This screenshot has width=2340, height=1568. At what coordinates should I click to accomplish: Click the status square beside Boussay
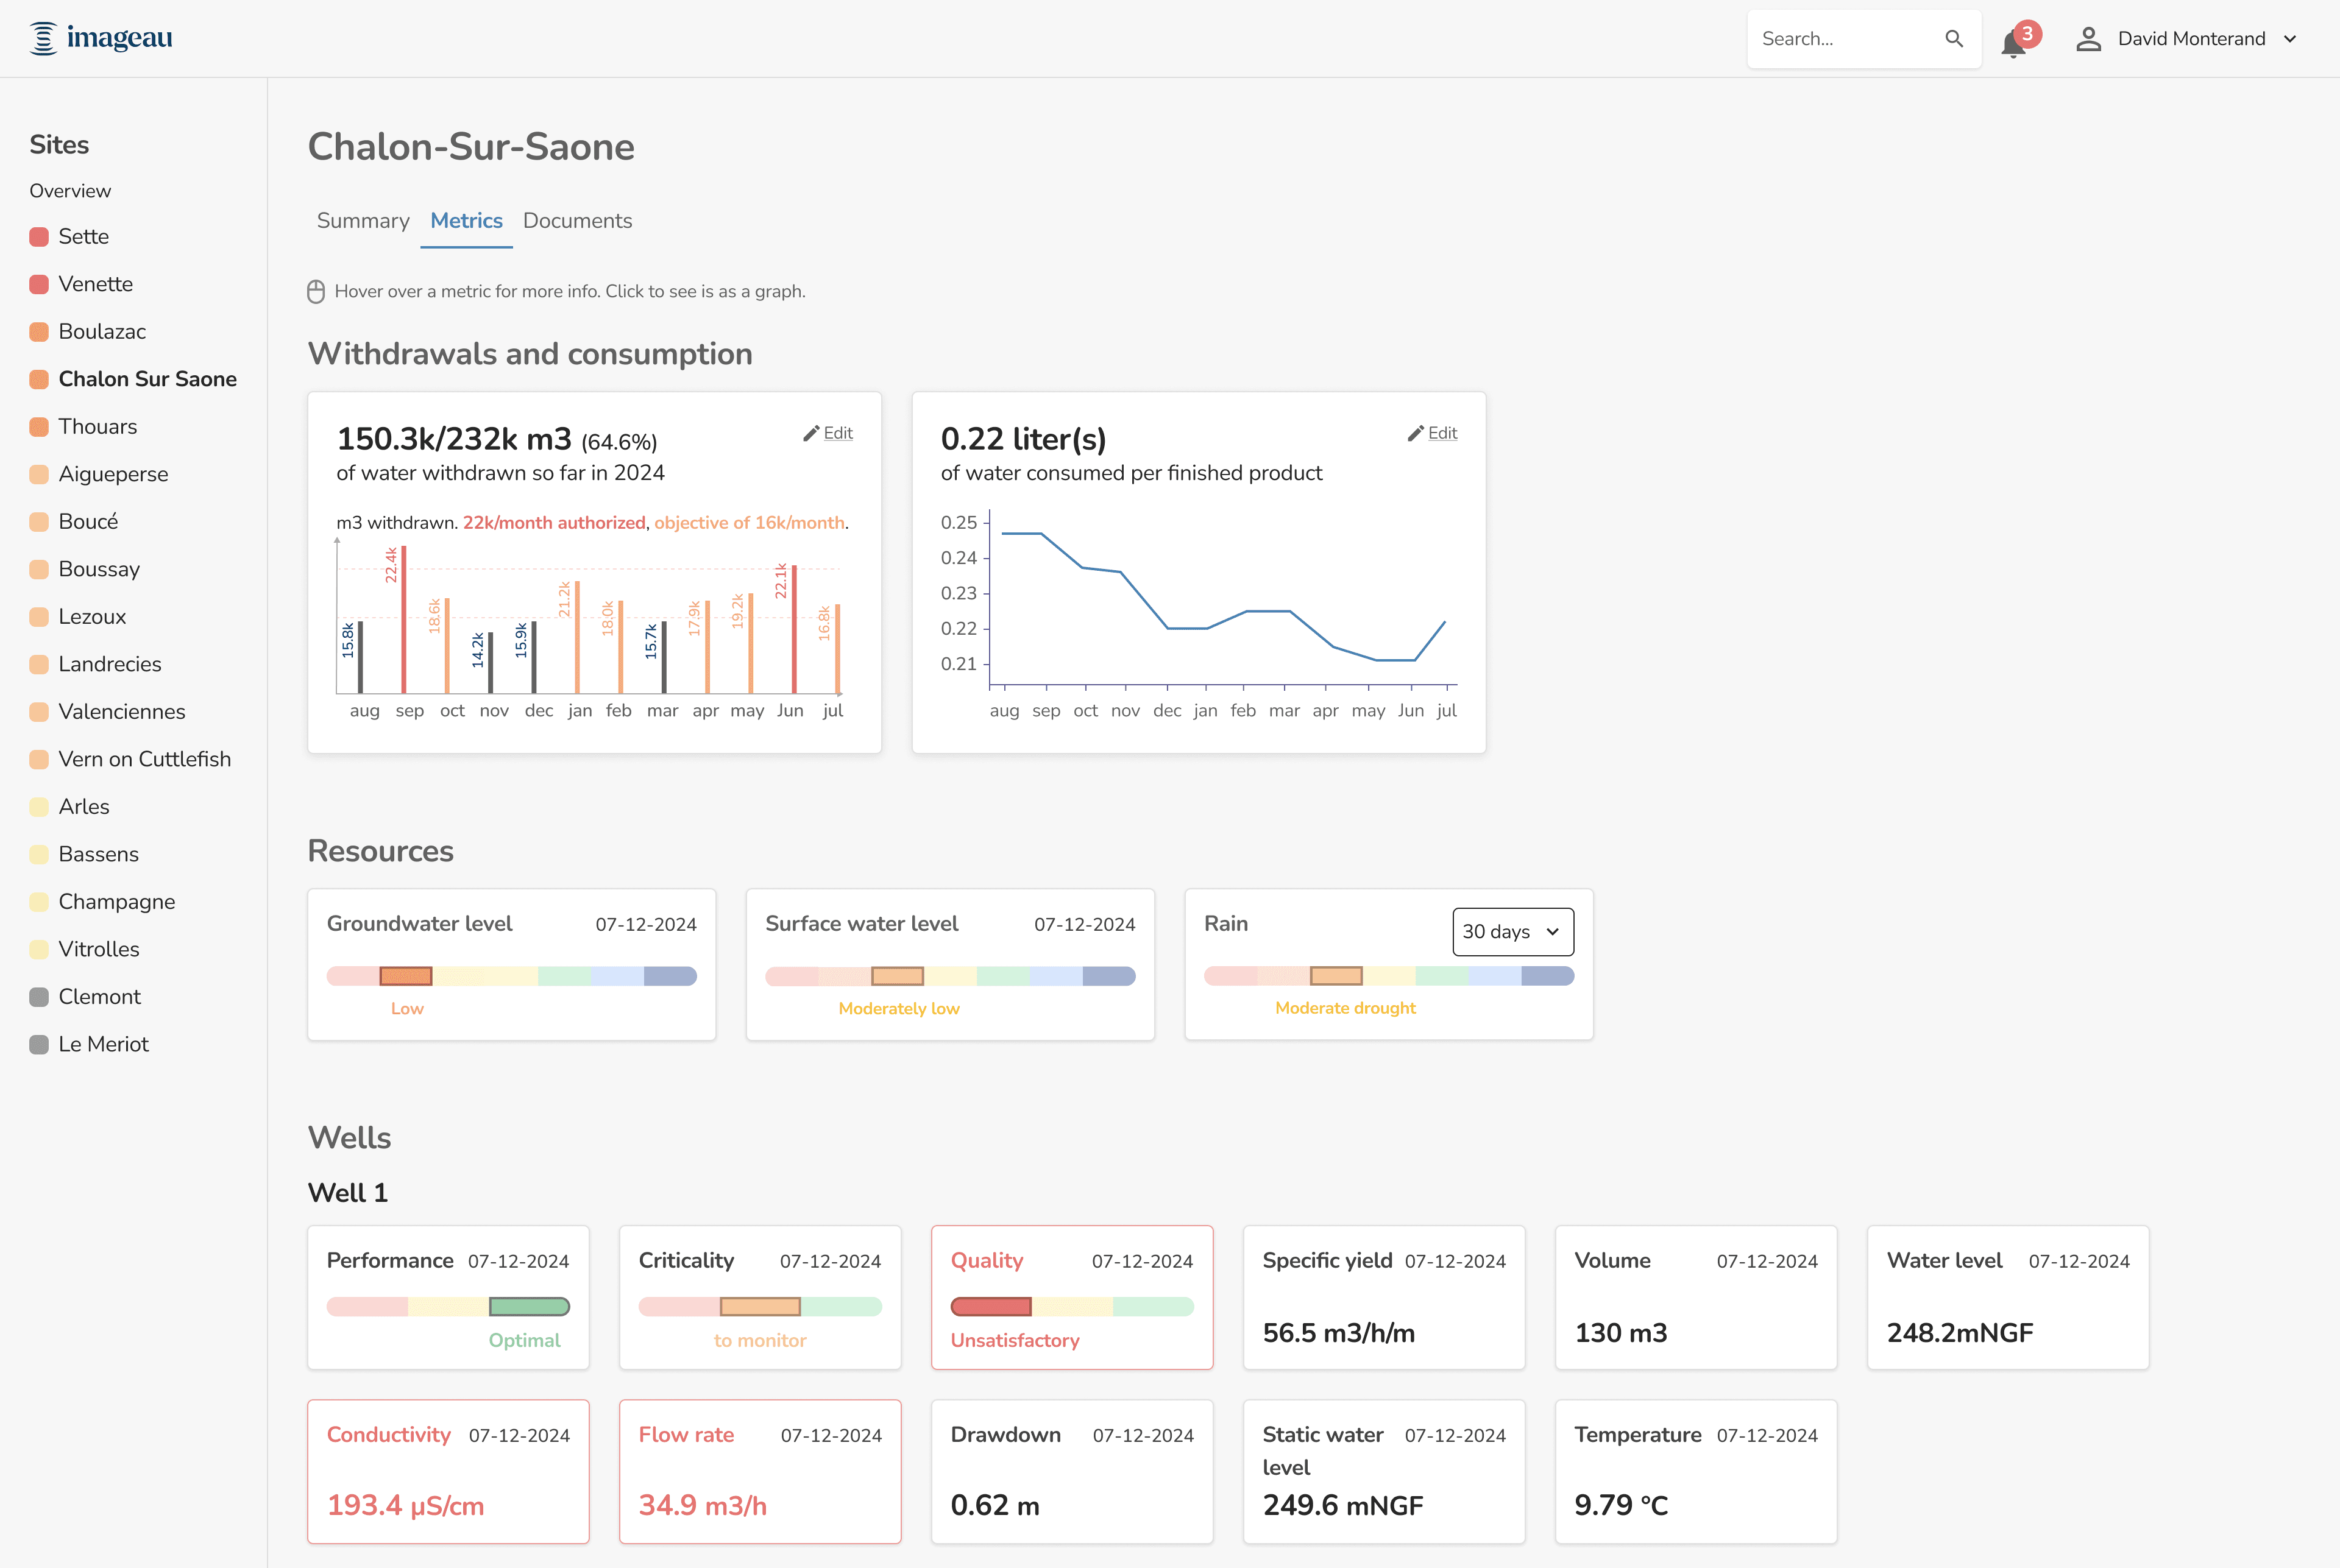point(39,569)
